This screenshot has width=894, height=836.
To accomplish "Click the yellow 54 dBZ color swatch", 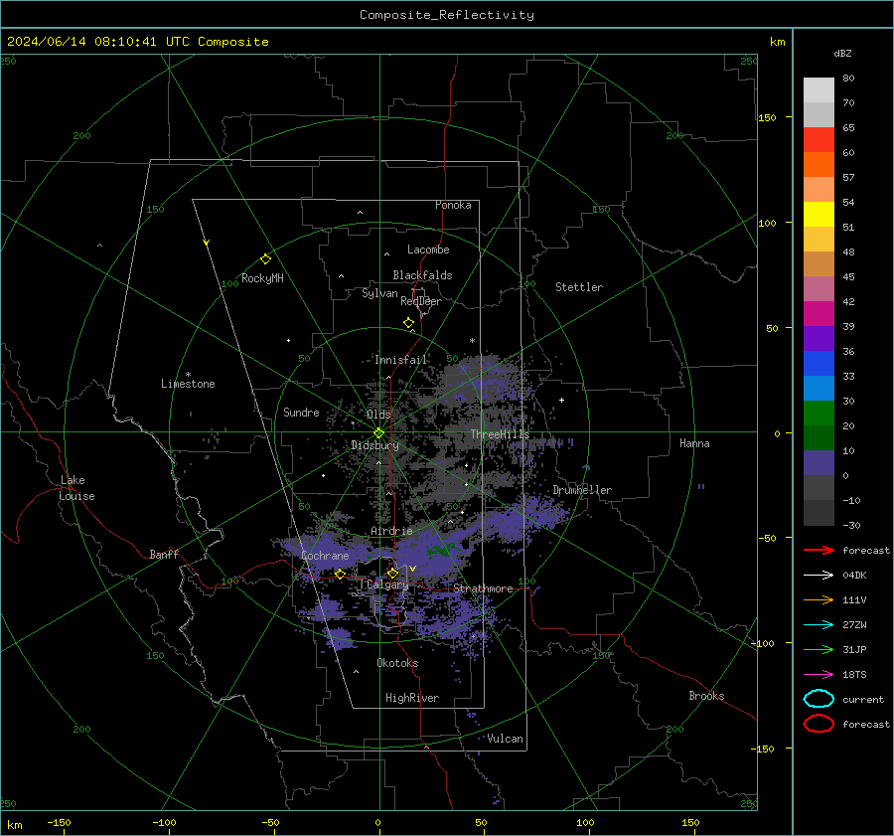I will [x=819, y=215].
